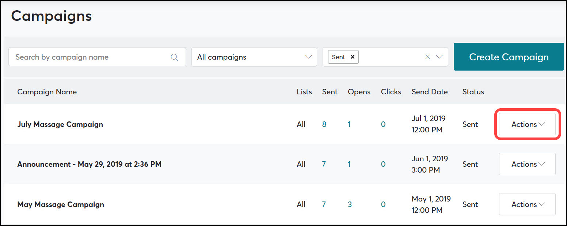
Task: Select the July Massage Campaign title
Action: coord(60,124)
